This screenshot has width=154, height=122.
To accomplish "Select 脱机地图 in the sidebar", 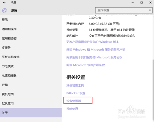I will pyautogui.click(x=31, y=94).
